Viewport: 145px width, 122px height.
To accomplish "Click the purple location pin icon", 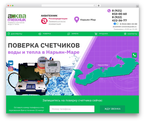I will 77,20.
